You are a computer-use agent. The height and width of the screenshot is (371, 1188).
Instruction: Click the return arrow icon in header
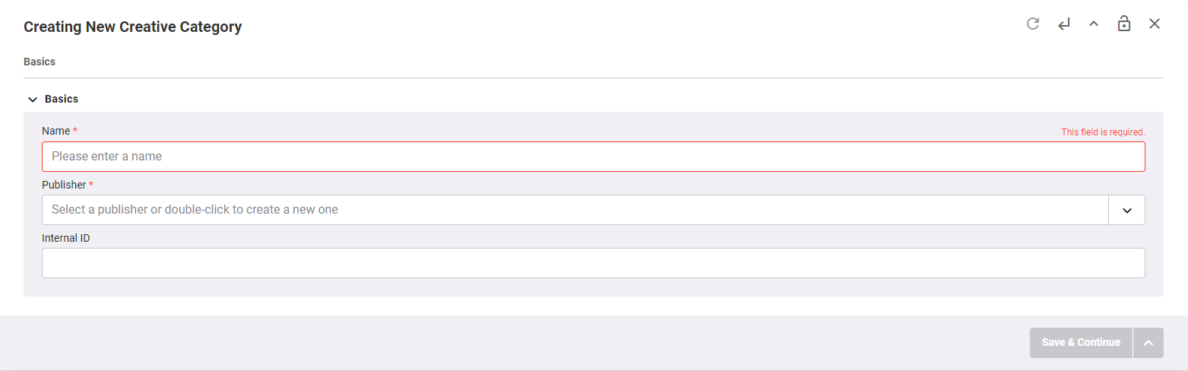pyautogui.click(x=1063, y=24)
